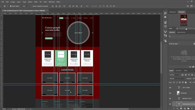Image resolution: width=195 pixels, height=110 pixels.
Task: Click the Navigator preview thumbnail
Action: [184, 20]
